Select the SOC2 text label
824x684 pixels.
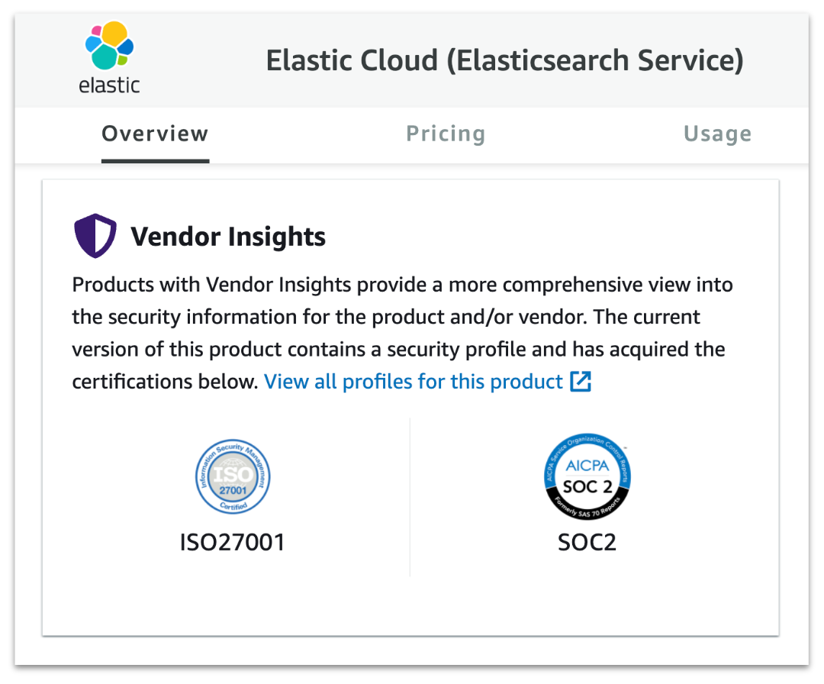tap(587, 543)
